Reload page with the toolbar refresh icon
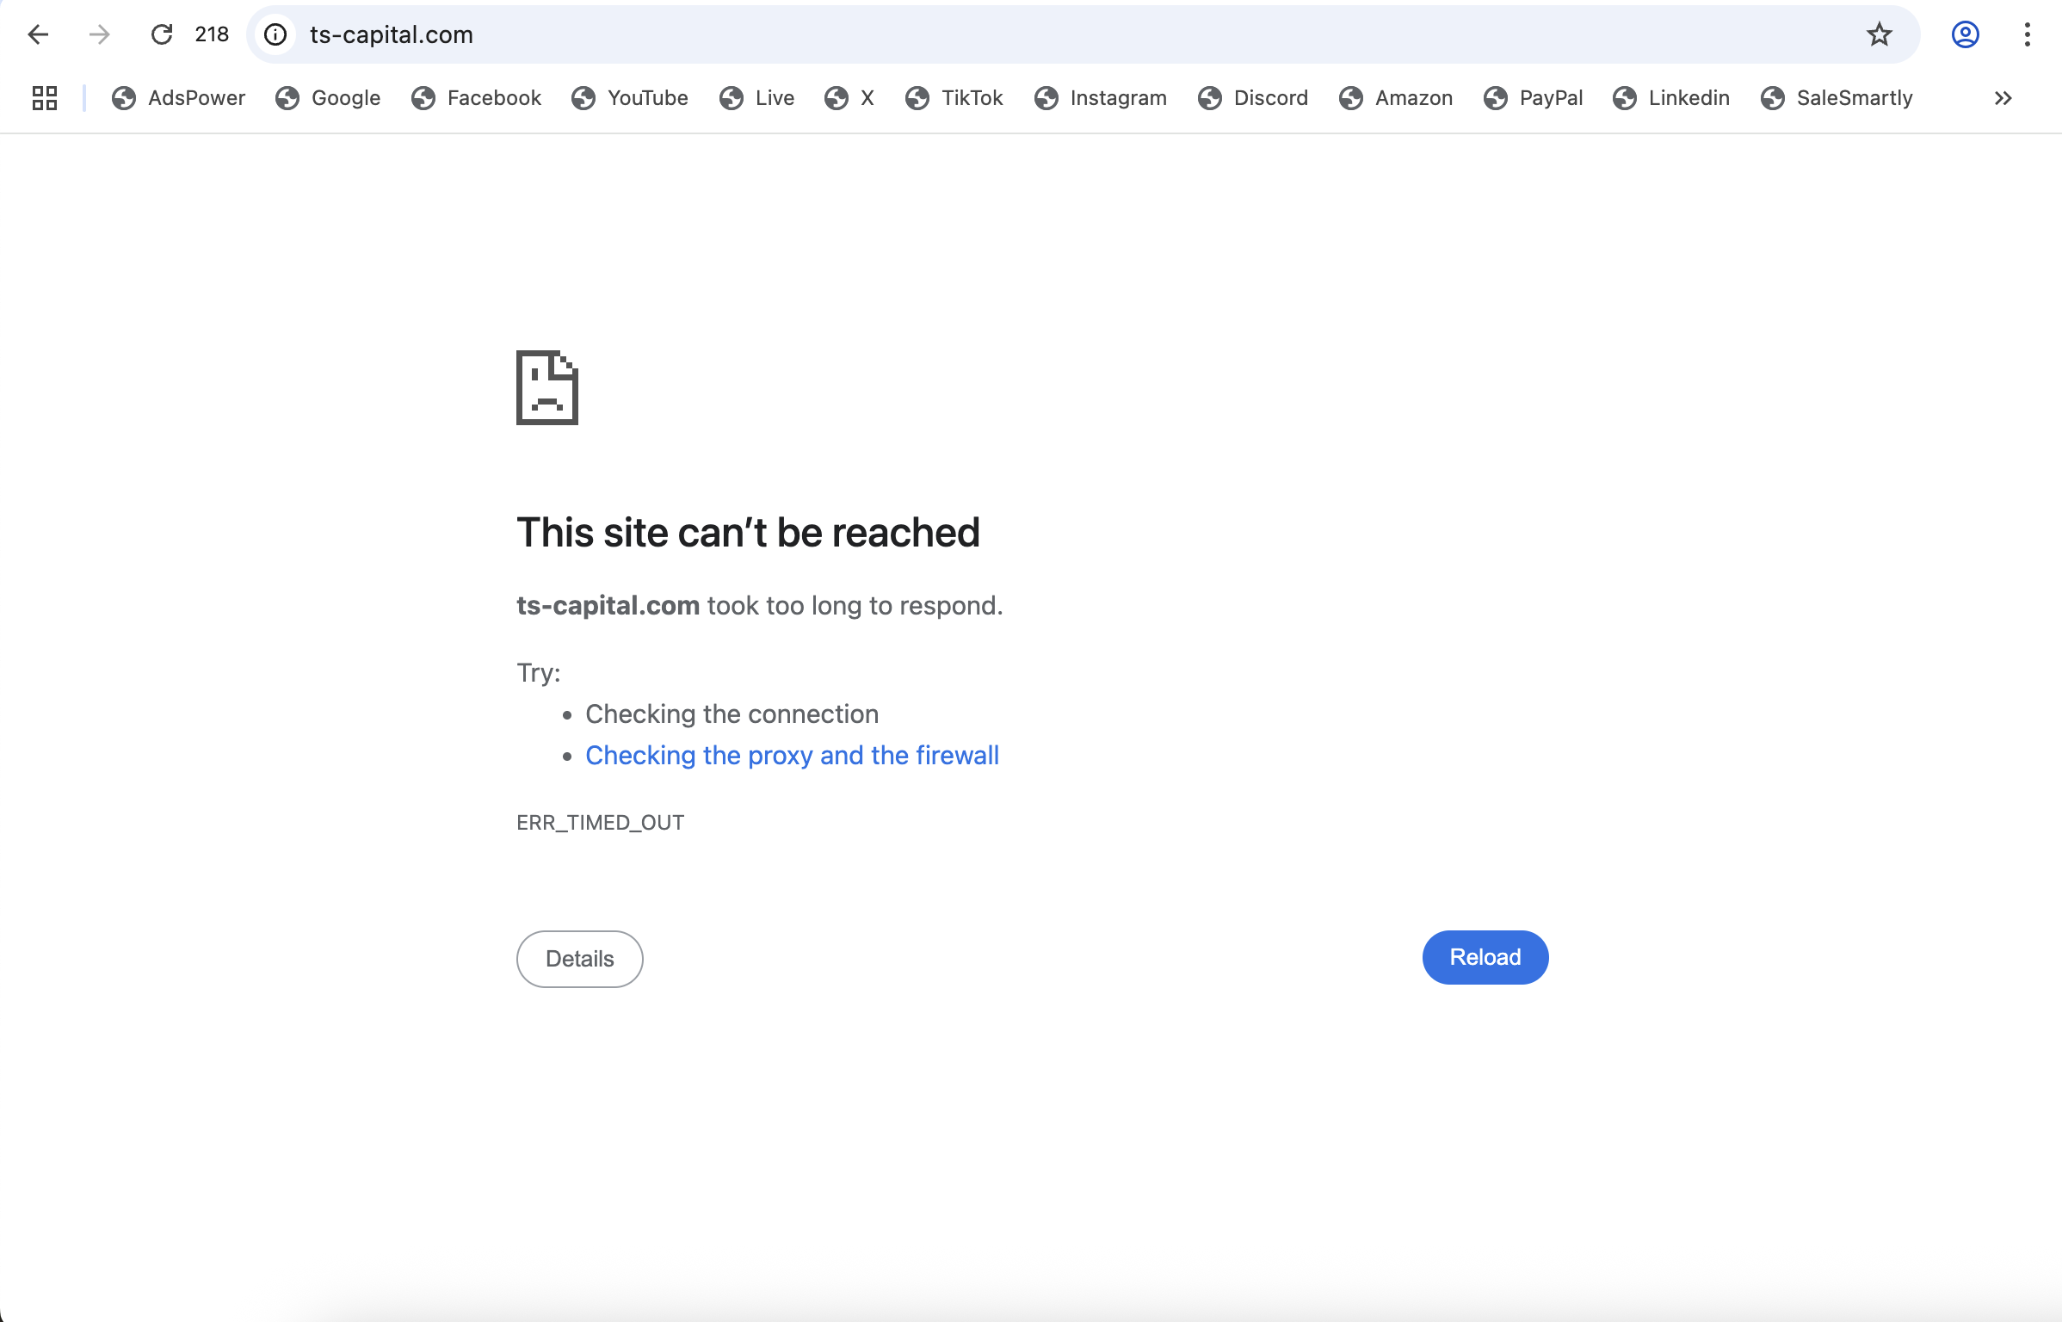2062x1322 pixels. pyautogui.click(x=162, y=34)
